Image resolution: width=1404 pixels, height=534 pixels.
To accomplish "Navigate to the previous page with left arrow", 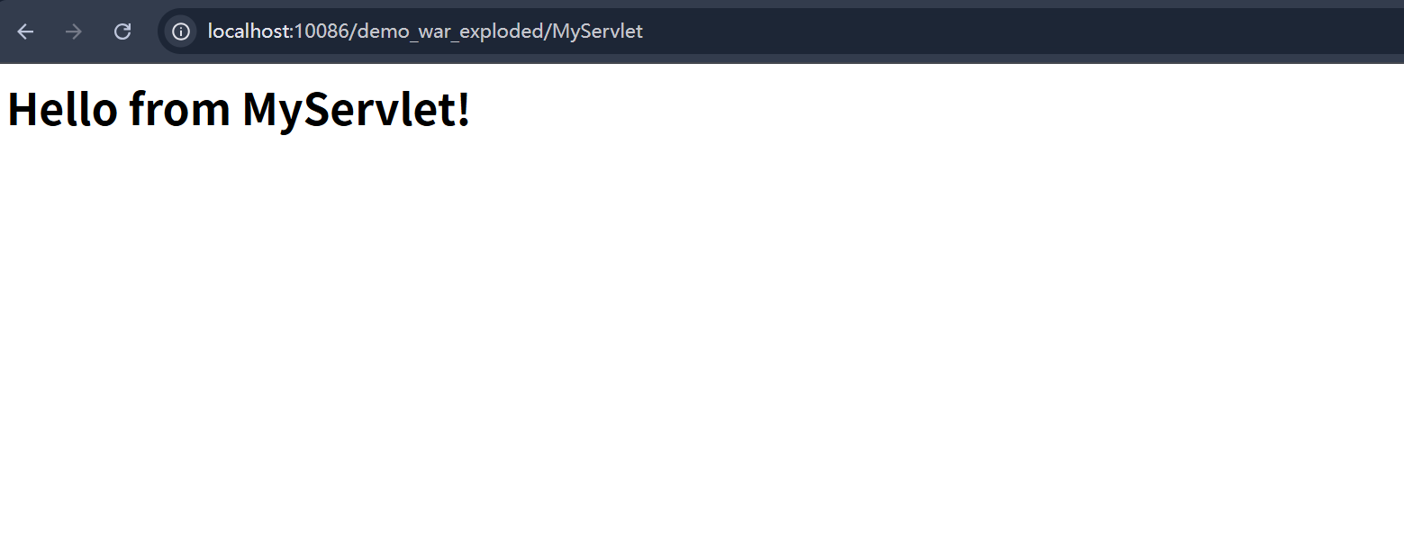I will tap(25, 32).
